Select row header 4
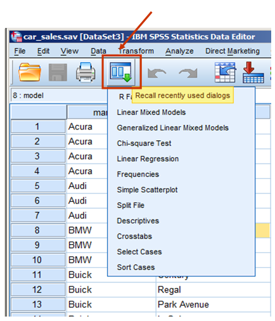Screen dimensions: 275x321 pos(38,171)
